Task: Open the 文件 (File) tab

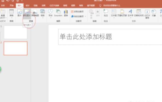Action: coord(3,5)
